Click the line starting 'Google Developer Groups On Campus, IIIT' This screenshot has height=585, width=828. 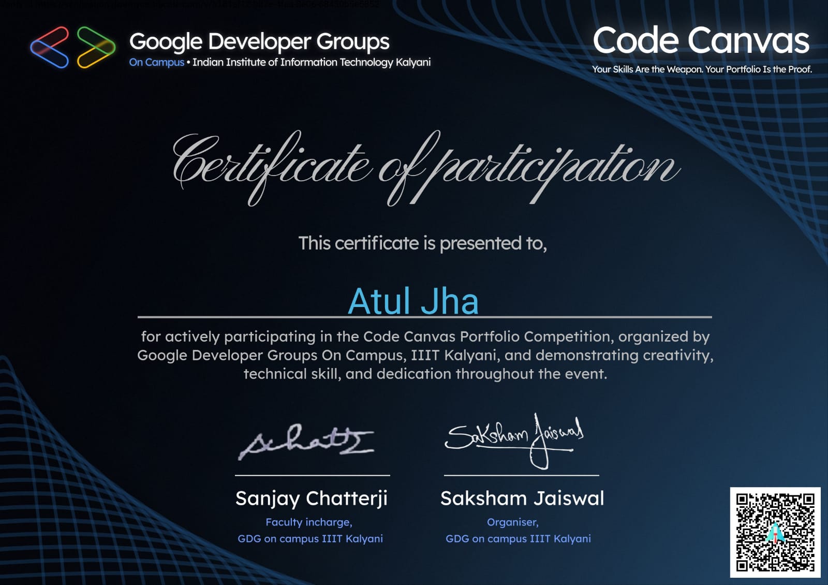[425, 355]
